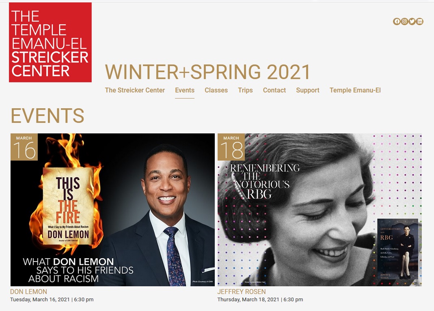Screen dimensions: 434x311
Task: Select the Events tab in navigation
Action: pos(185,90)
